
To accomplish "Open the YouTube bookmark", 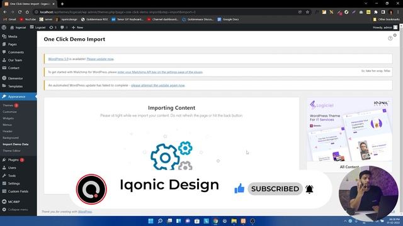I will tap(28, 19).
